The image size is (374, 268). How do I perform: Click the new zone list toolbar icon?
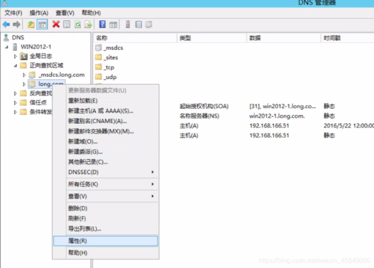pos(138,24)
